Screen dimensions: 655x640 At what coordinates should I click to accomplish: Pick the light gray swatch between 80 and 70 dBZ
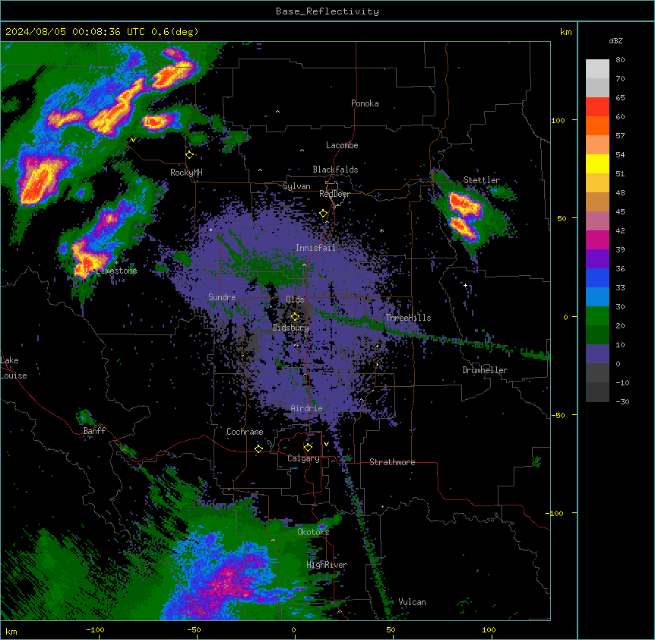pyautogui.click(x=597, y=69)
